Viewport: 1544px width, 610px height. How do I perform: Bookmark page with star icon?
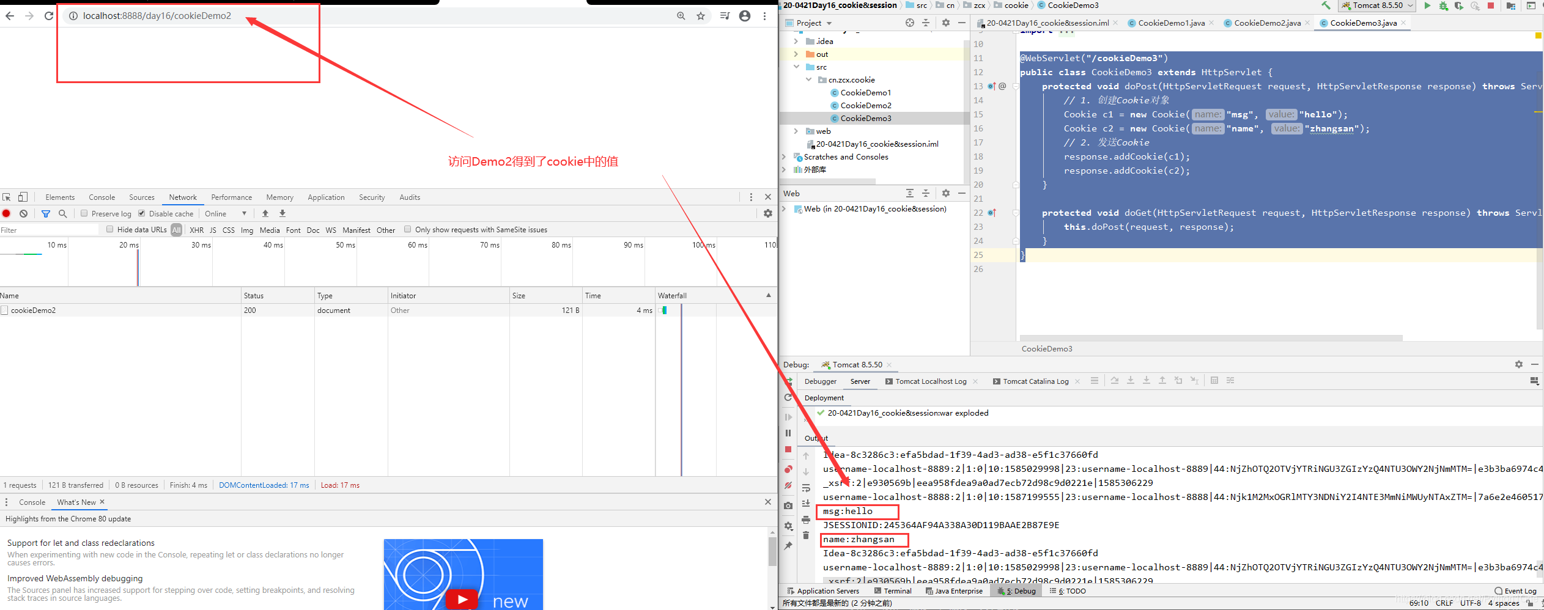pyautogui.click(x=701, y=16)
